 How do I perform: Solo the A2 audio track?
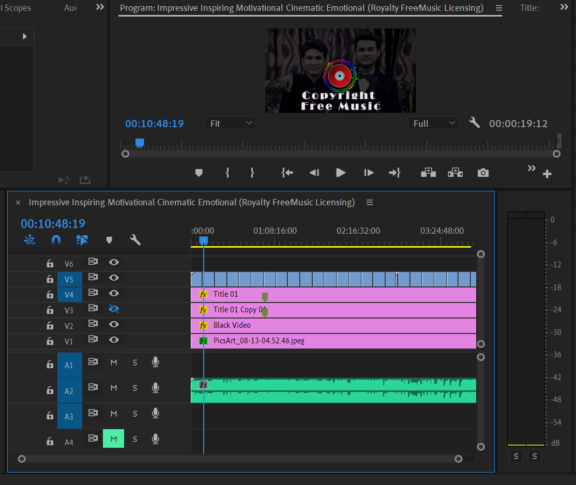click(134, 388)
